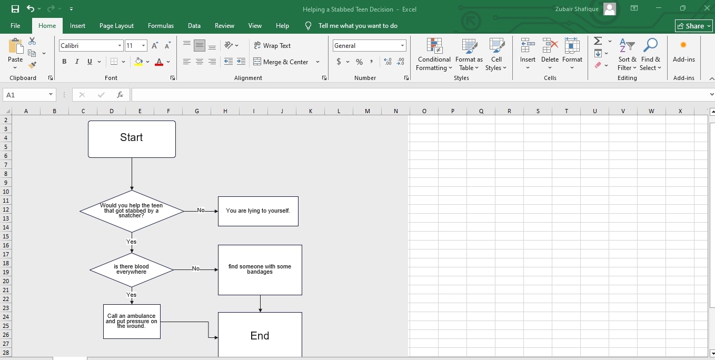715x360 pixels.
Task: Select the Wrap Text command
Action: 272,45
